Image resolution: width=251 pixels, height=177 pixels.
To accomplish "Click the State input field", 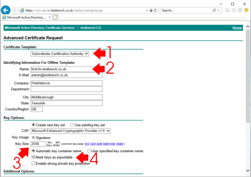I will coord(66,103).
